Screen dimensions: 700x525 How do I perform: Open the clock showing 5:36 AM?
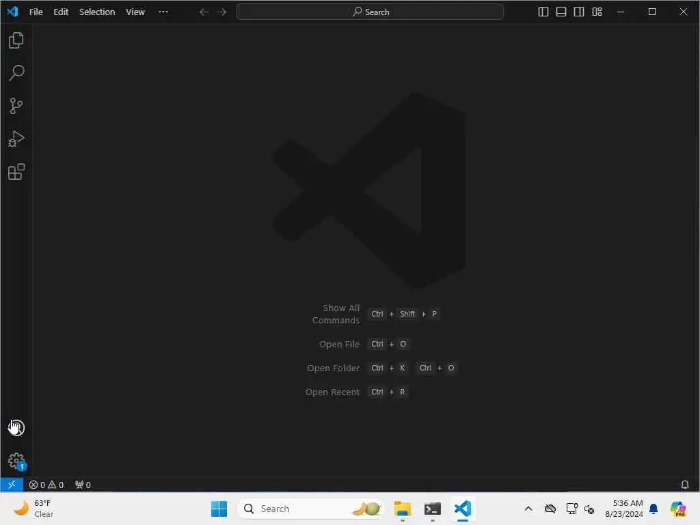coord(623,509)
